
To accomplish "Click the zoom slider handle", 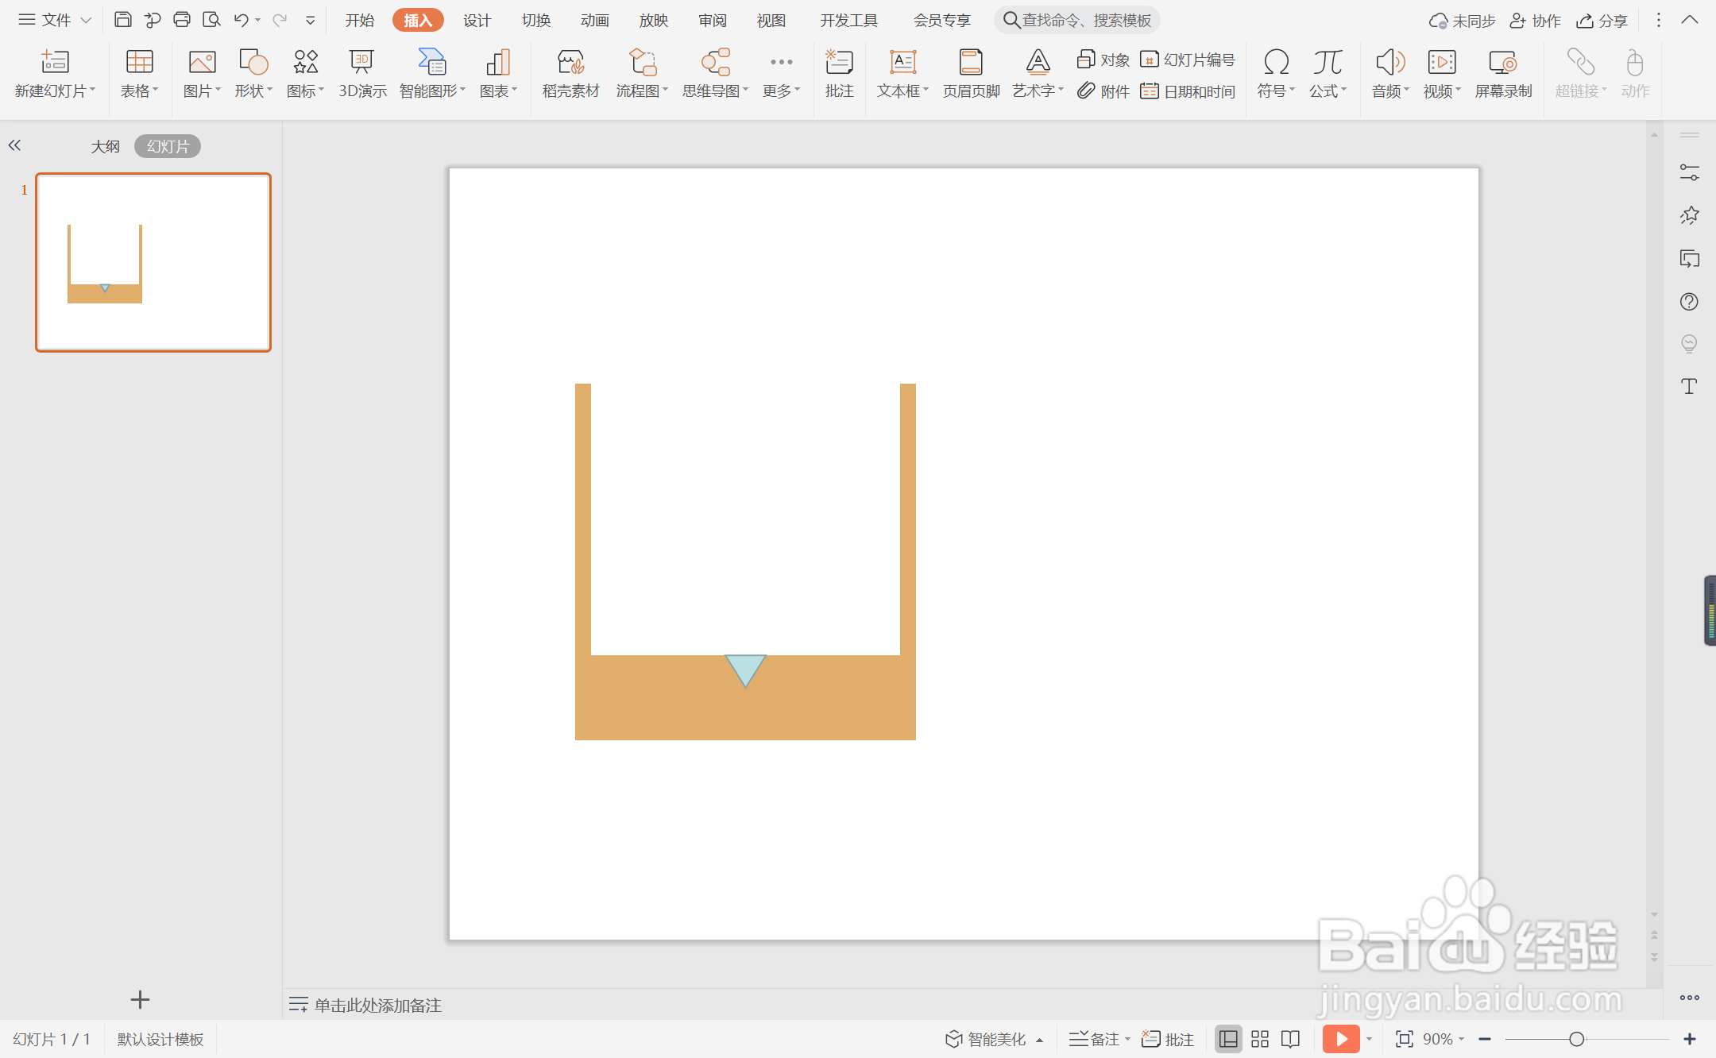I will click(1577, 1039).
